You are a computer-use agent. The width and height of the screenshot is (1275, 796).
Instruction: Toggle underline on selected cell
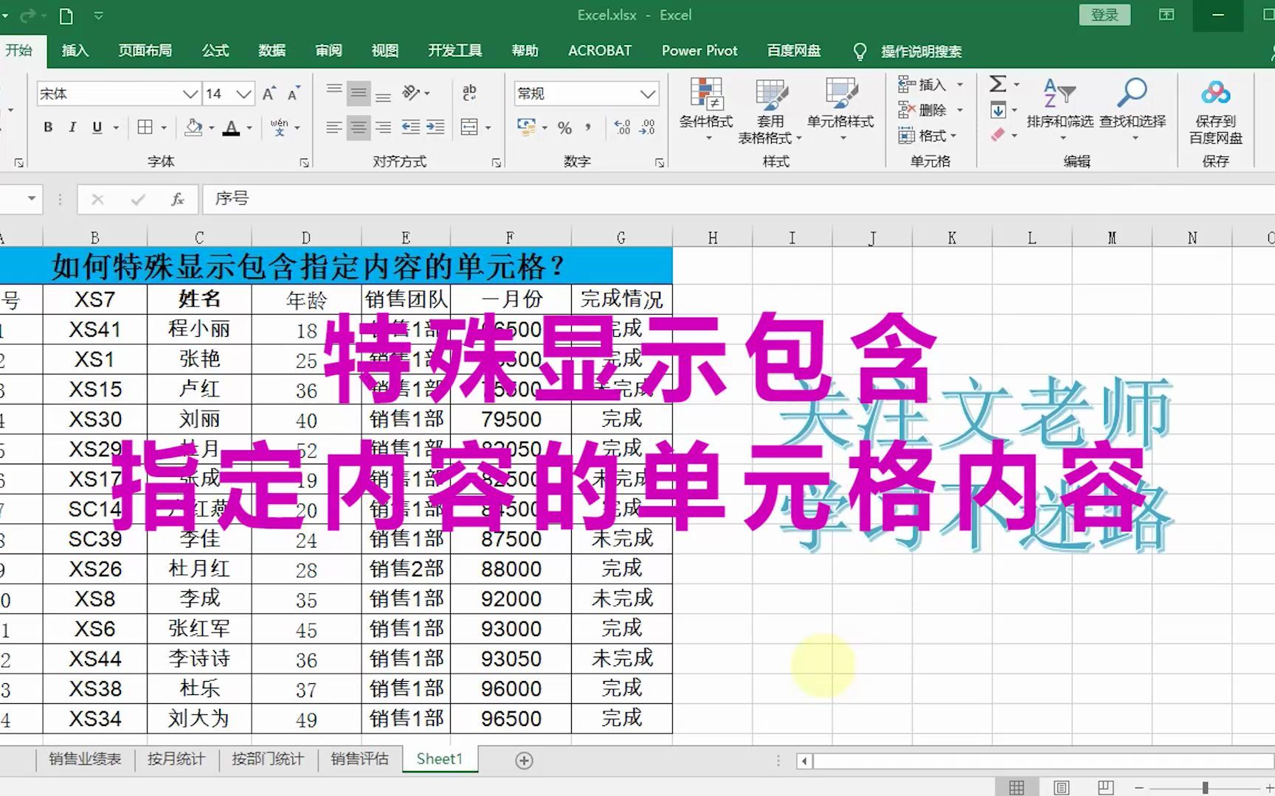97,127
